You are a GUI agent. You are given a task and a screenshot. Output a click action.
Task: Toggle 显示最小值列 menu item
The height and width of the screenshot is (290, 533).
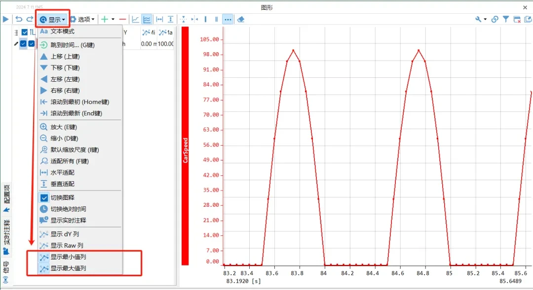[80, 257]
